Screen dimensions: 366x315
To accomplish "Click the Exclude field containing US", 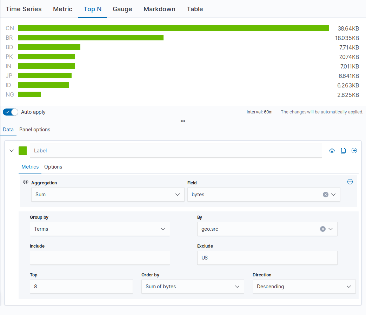I will [267, 258].
